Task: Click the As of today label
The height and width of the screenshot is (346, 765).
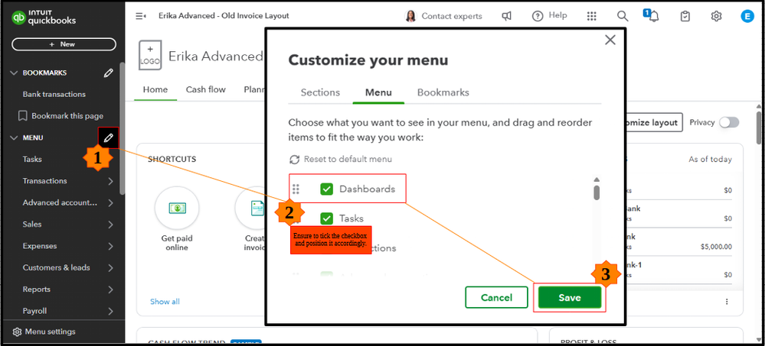Action: point(711,159)
